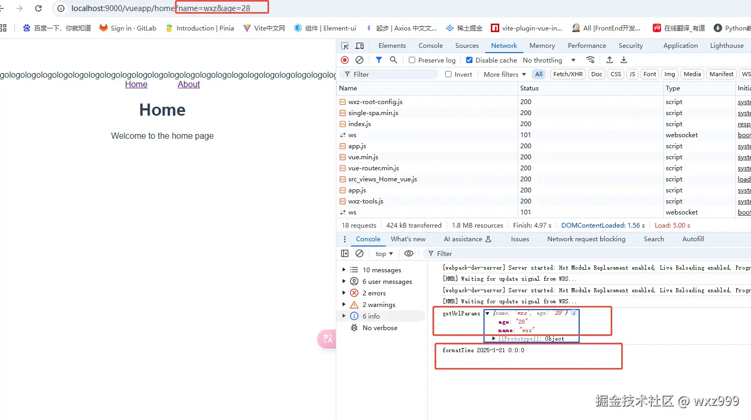Toggle the device toolbar icon

(x=359, y=46)
